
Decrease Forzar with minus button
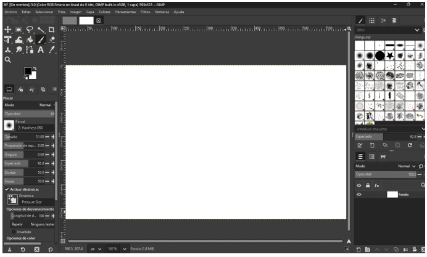tap(48, 181)
